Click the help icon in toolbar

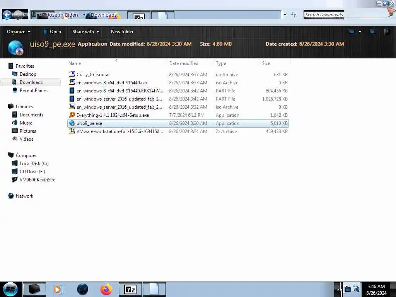387,32
